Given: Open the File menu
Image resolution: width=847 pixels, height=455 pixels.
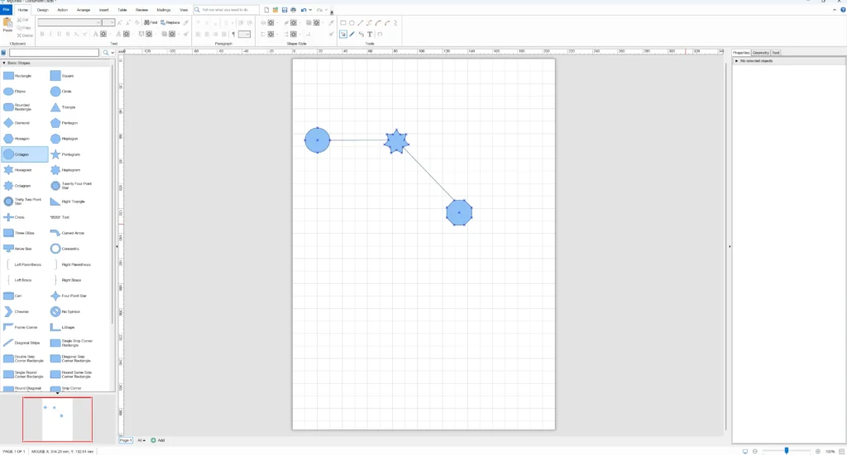Looking at the screenshot, I should point(6,10).
